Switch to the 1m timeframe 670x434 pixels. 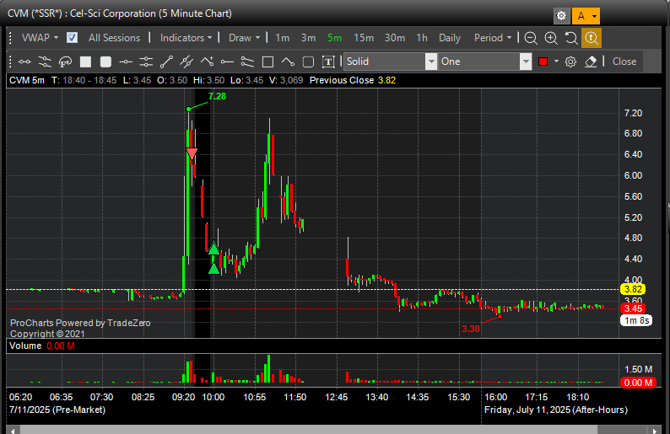tap(282, 38)
